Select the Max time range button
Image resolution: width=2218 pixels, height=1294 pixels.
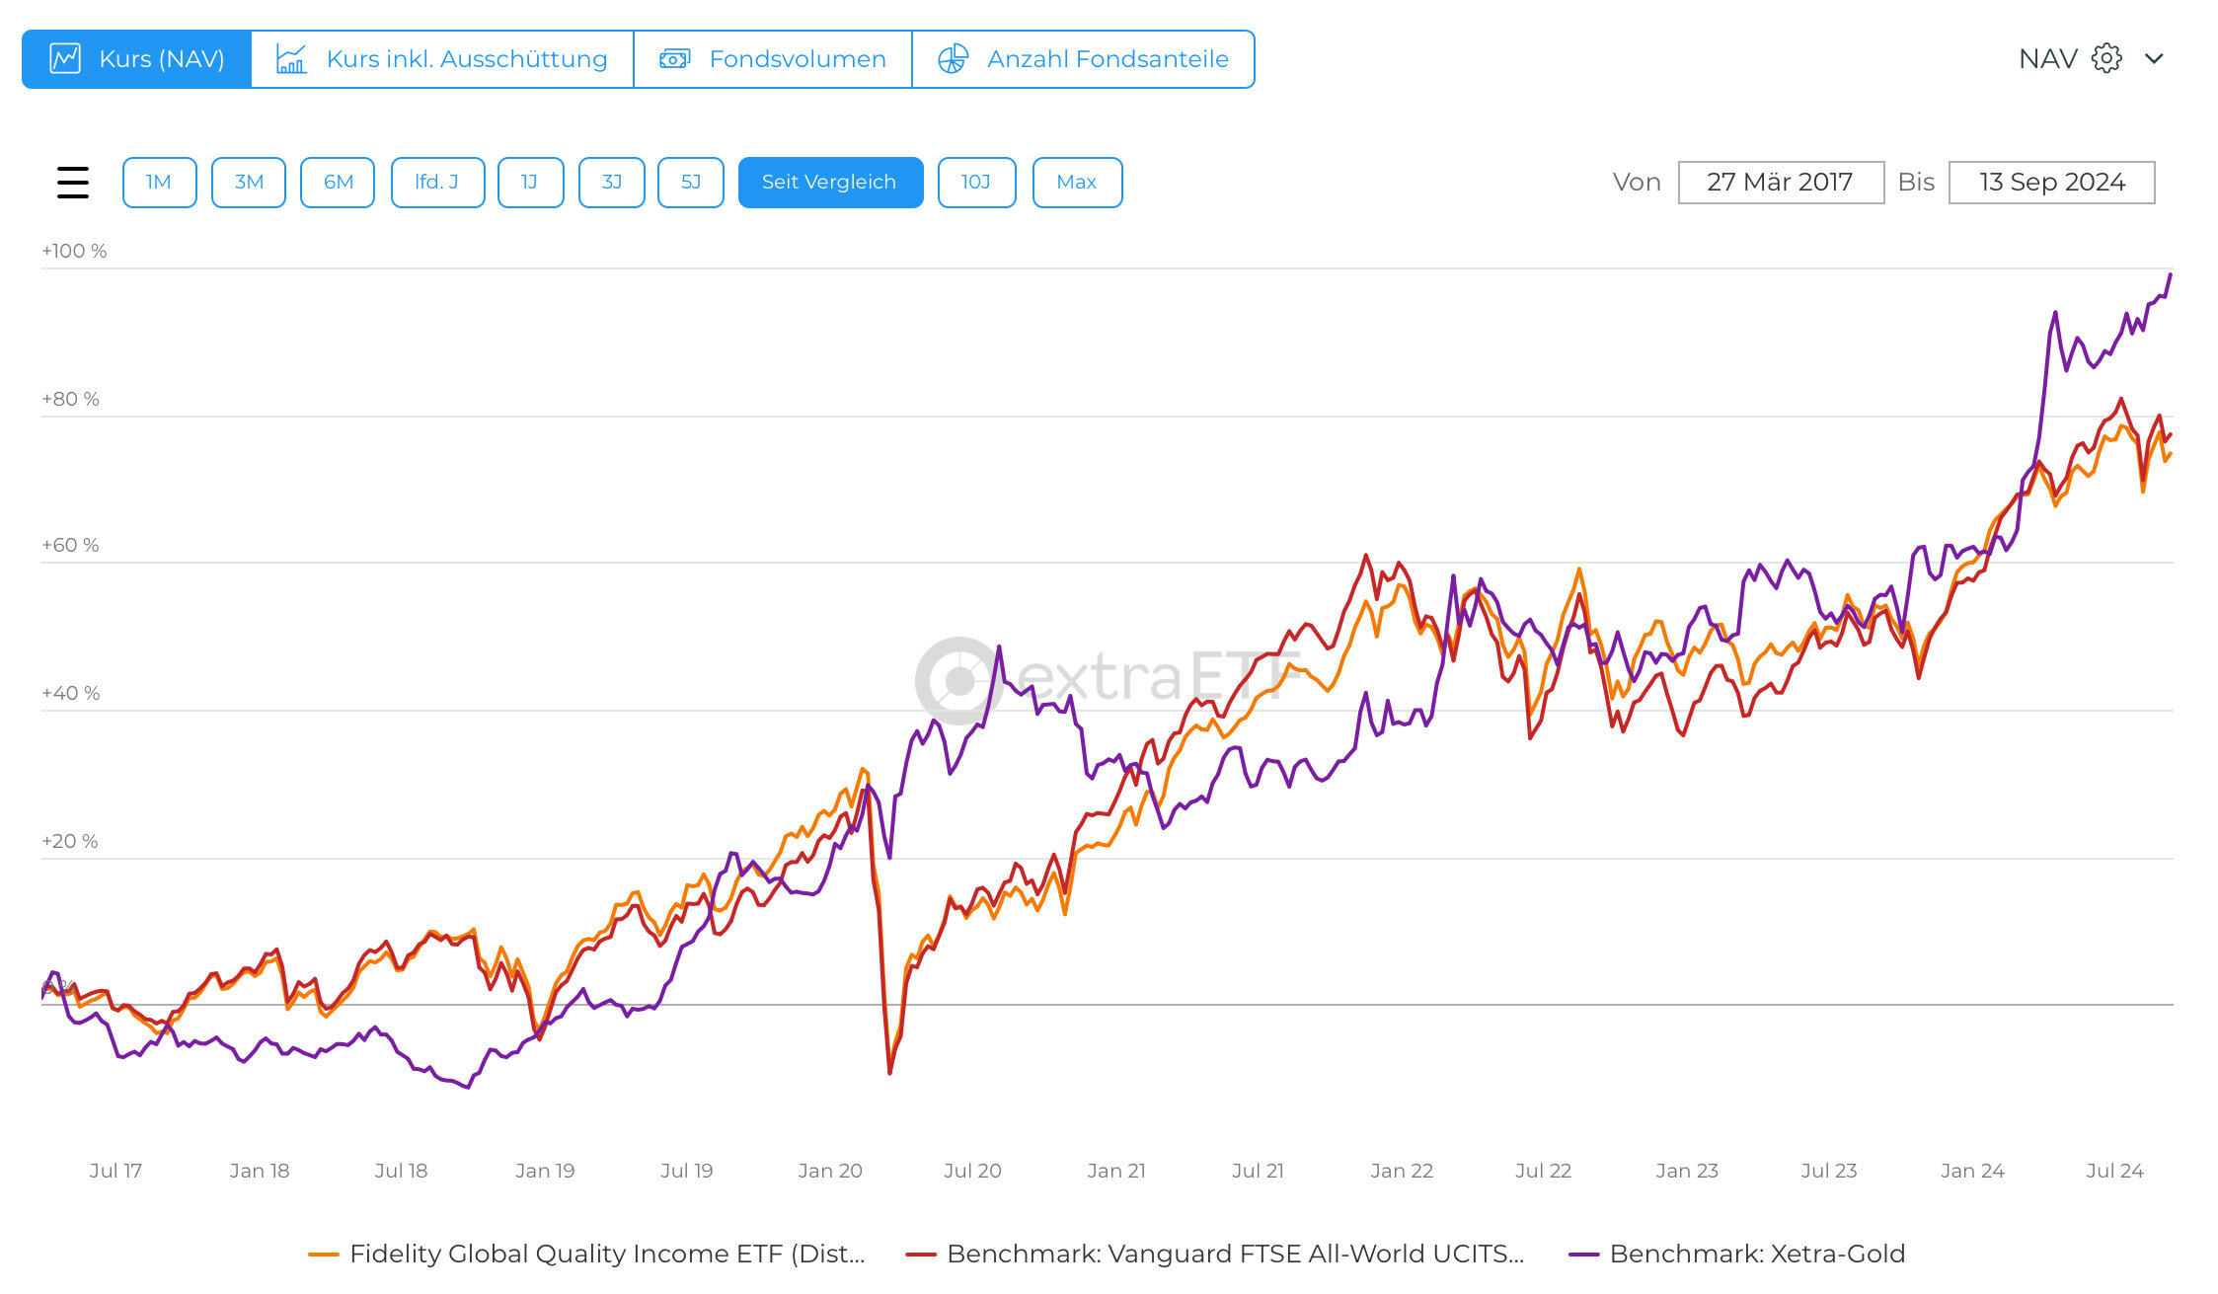pyautogui.click(x=1076, y=183)
